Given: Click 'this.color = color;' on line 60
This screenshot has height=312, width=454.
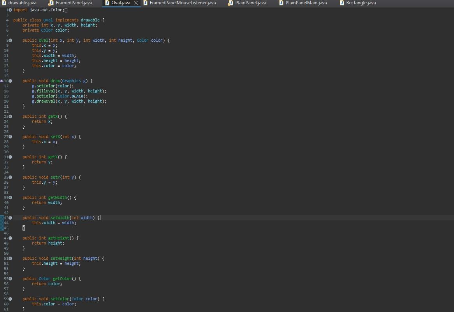Looking at the screenshot, I should [x=54, y=304].
